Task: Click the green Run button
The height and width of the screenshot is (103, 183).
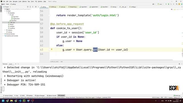Action: point(166,4)
